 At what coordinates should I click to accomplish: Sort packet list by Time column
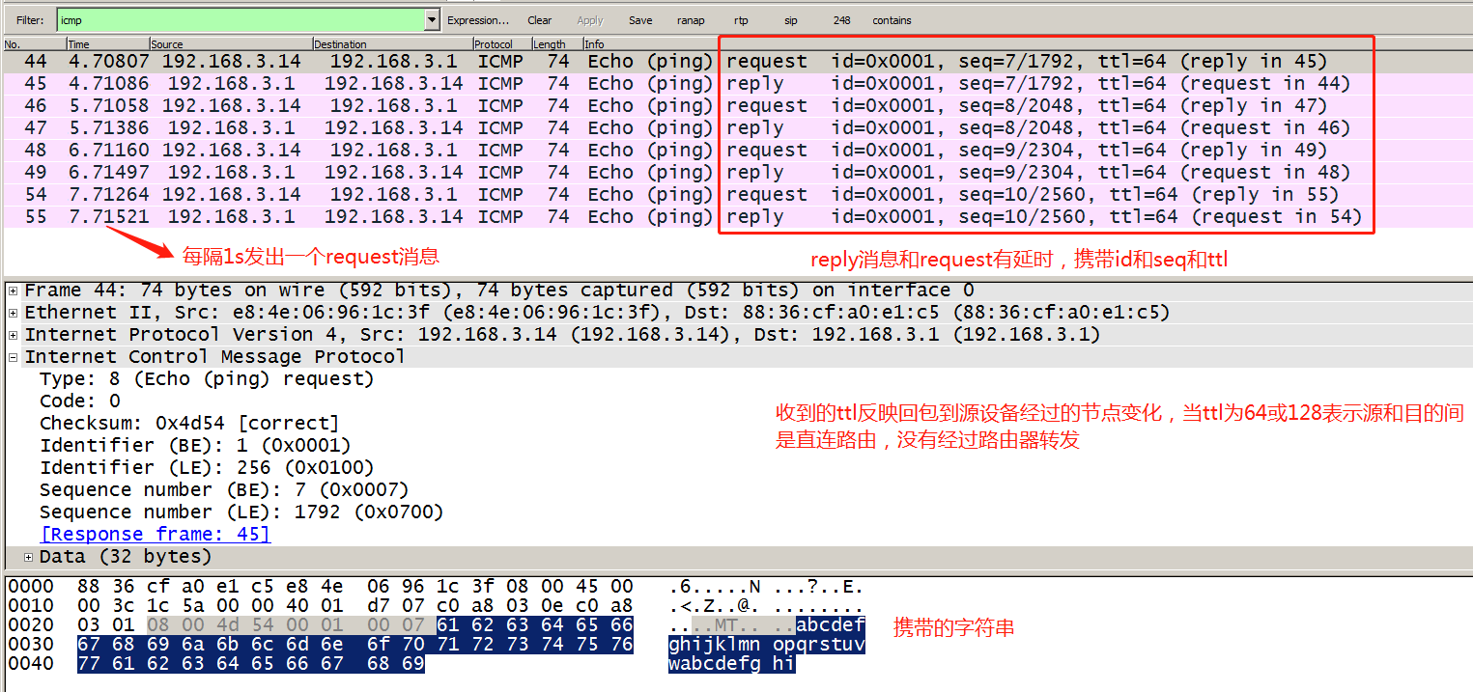(x=107, y=44)
